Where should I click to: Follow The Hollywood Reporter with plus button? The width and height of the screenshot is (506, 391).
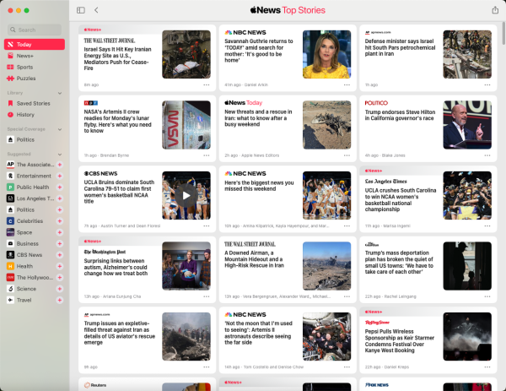60,278
